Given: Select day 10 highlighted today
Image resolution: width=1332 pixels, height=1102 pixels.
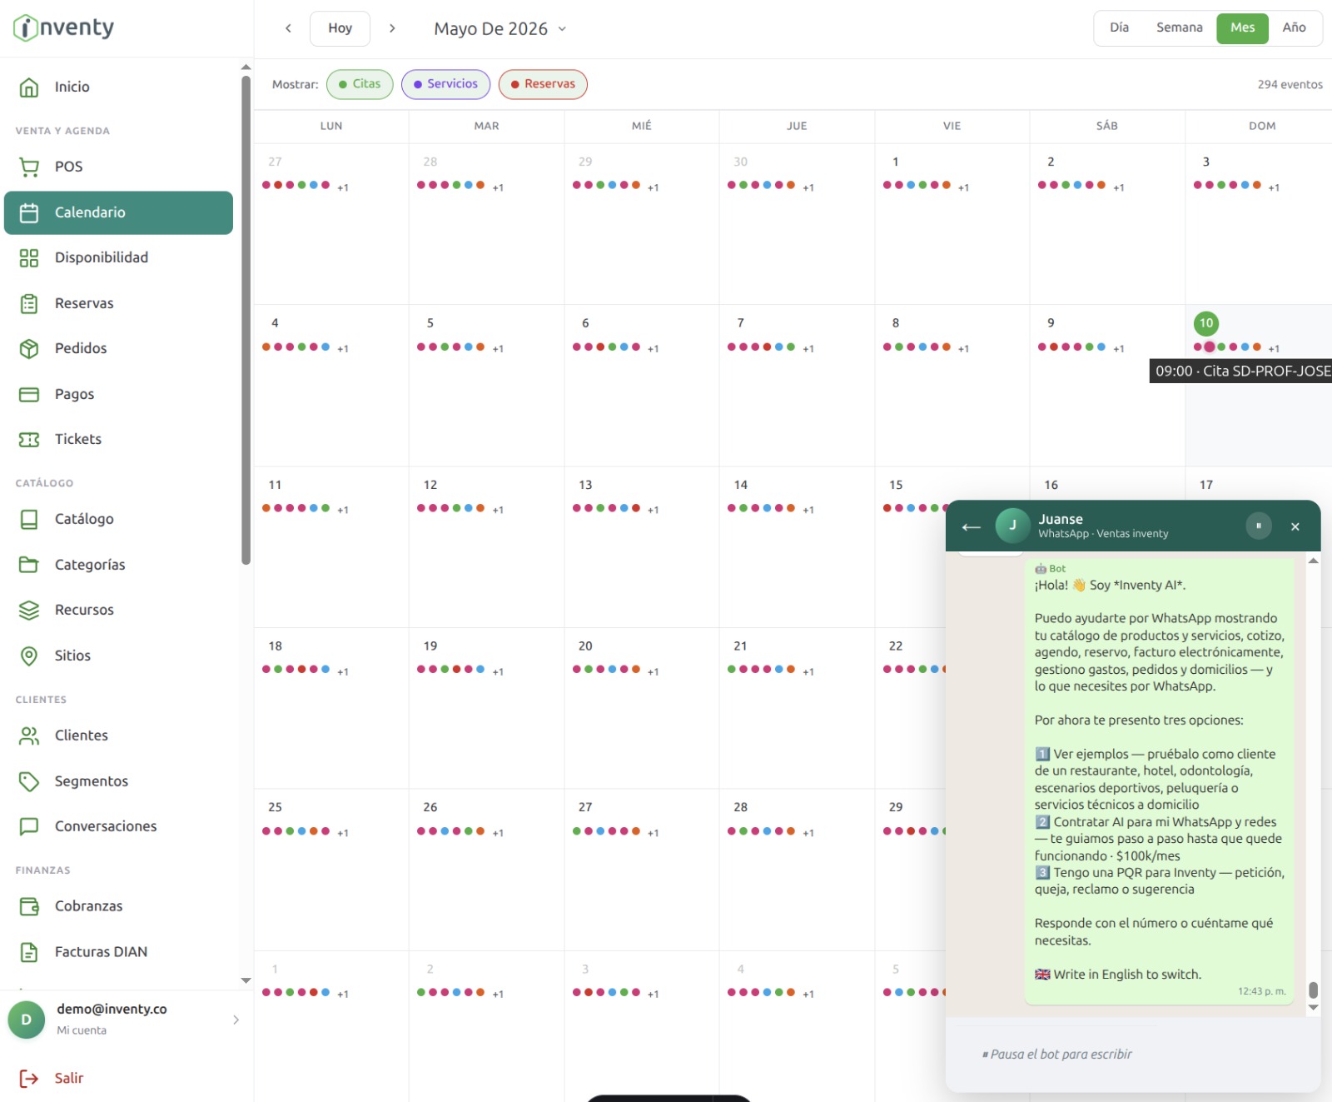Looking at the screenshot, I should tap(1206, 323).
